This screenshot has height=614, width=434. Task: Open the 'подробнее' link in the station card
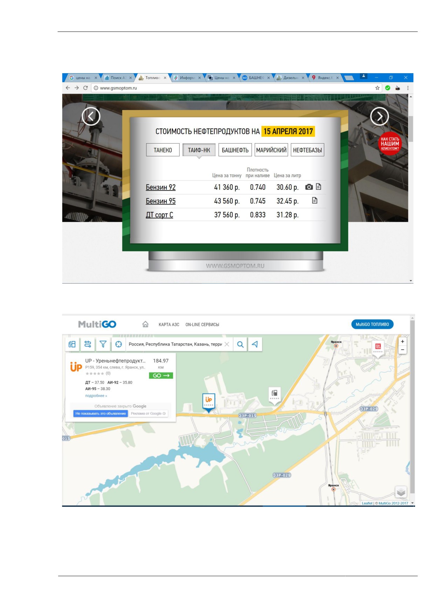click(x=96, y=396)
